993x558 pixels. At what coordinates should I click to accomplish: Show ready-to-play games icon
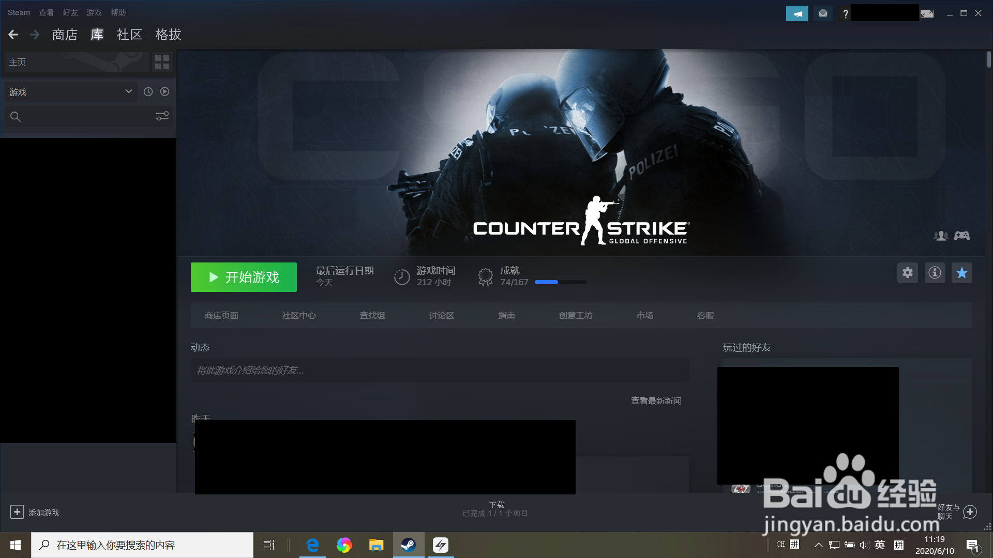[164, 91]
